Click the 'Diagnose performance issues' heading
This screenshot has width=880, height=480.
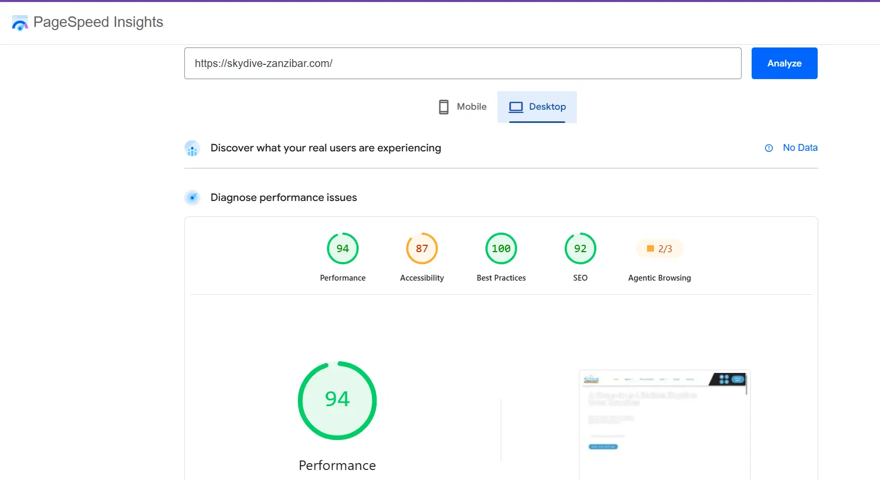(284, 197)
